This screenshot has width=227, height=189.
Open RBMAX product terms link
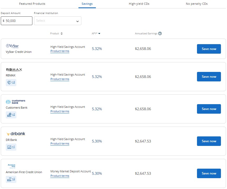click(60, 79)
